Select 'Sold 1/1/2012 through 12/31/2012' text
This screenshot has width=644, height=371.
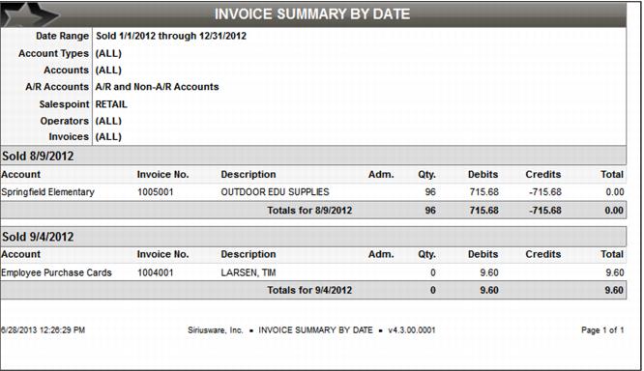[171, 36]
